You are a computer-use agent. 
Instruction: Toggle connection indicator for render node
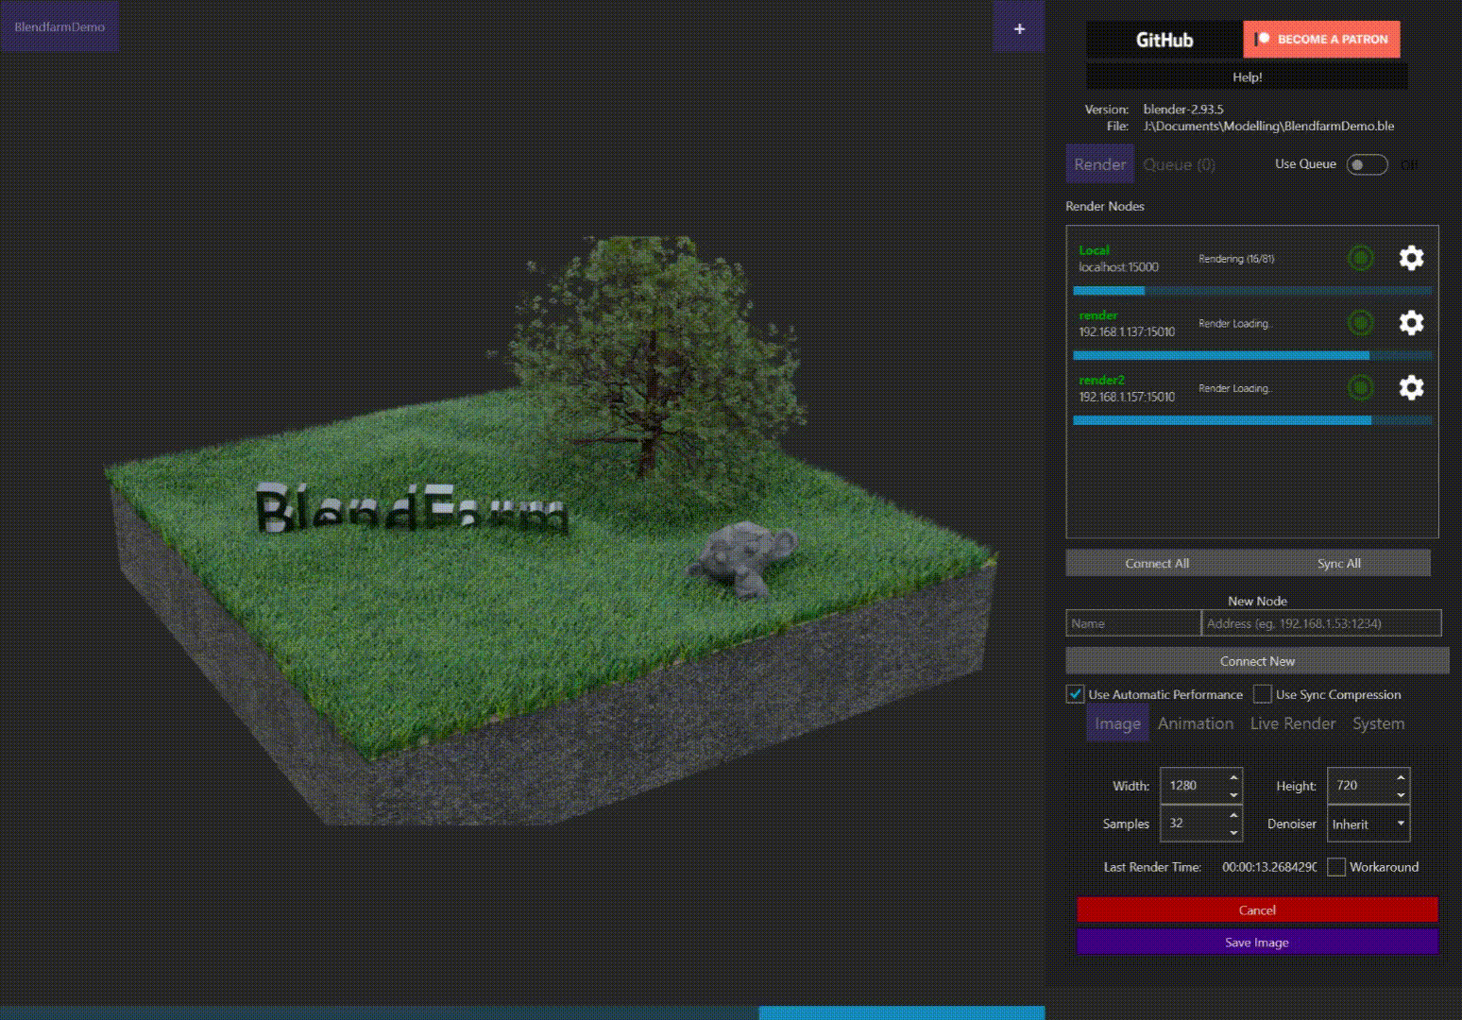[1360, 323]
